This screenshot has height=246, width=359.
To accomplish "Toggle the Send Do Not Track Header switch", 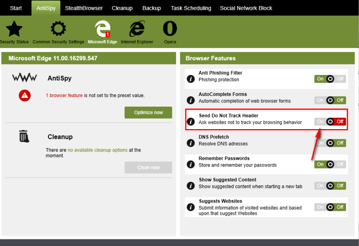I will (330, 121).
